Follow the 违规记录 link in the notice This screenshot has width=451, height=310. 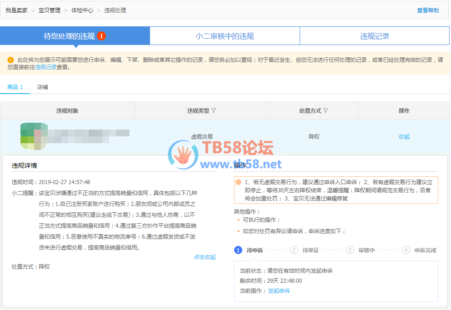[46, 67]
